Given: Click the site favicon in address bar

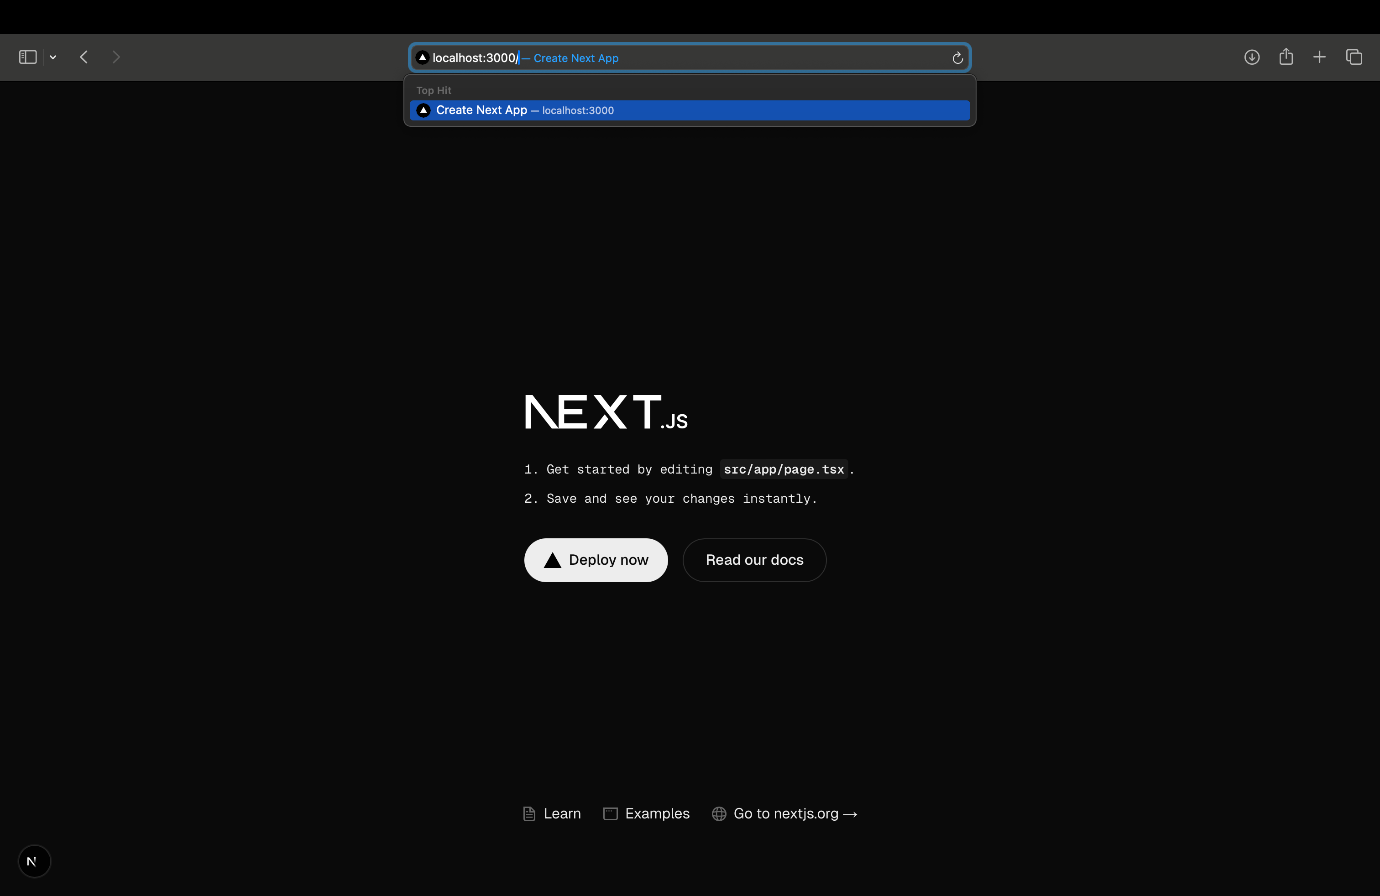Looking at the screenshot, I should (x=422, y=57).
